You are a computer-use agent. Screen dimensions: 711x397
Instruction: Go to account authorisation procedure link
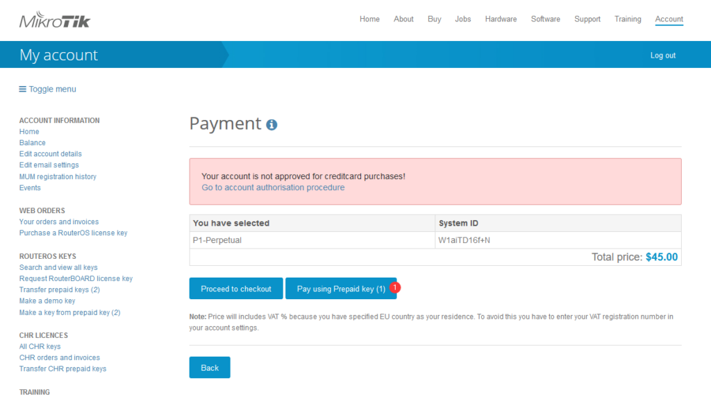(x=273, y=187)
